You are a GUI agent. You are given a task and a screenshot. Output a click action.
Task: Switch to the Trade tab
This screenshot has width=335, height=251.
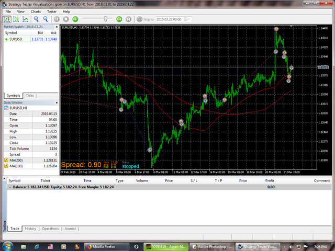pos(15,229)
